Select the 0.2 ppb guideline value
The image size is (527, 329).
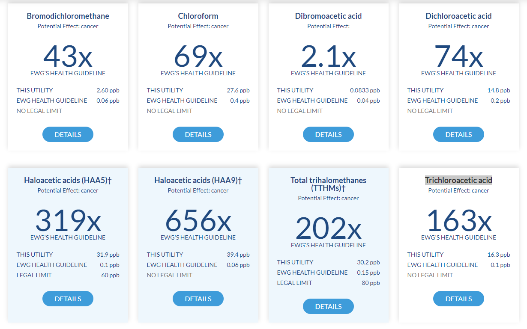[500, 101]
